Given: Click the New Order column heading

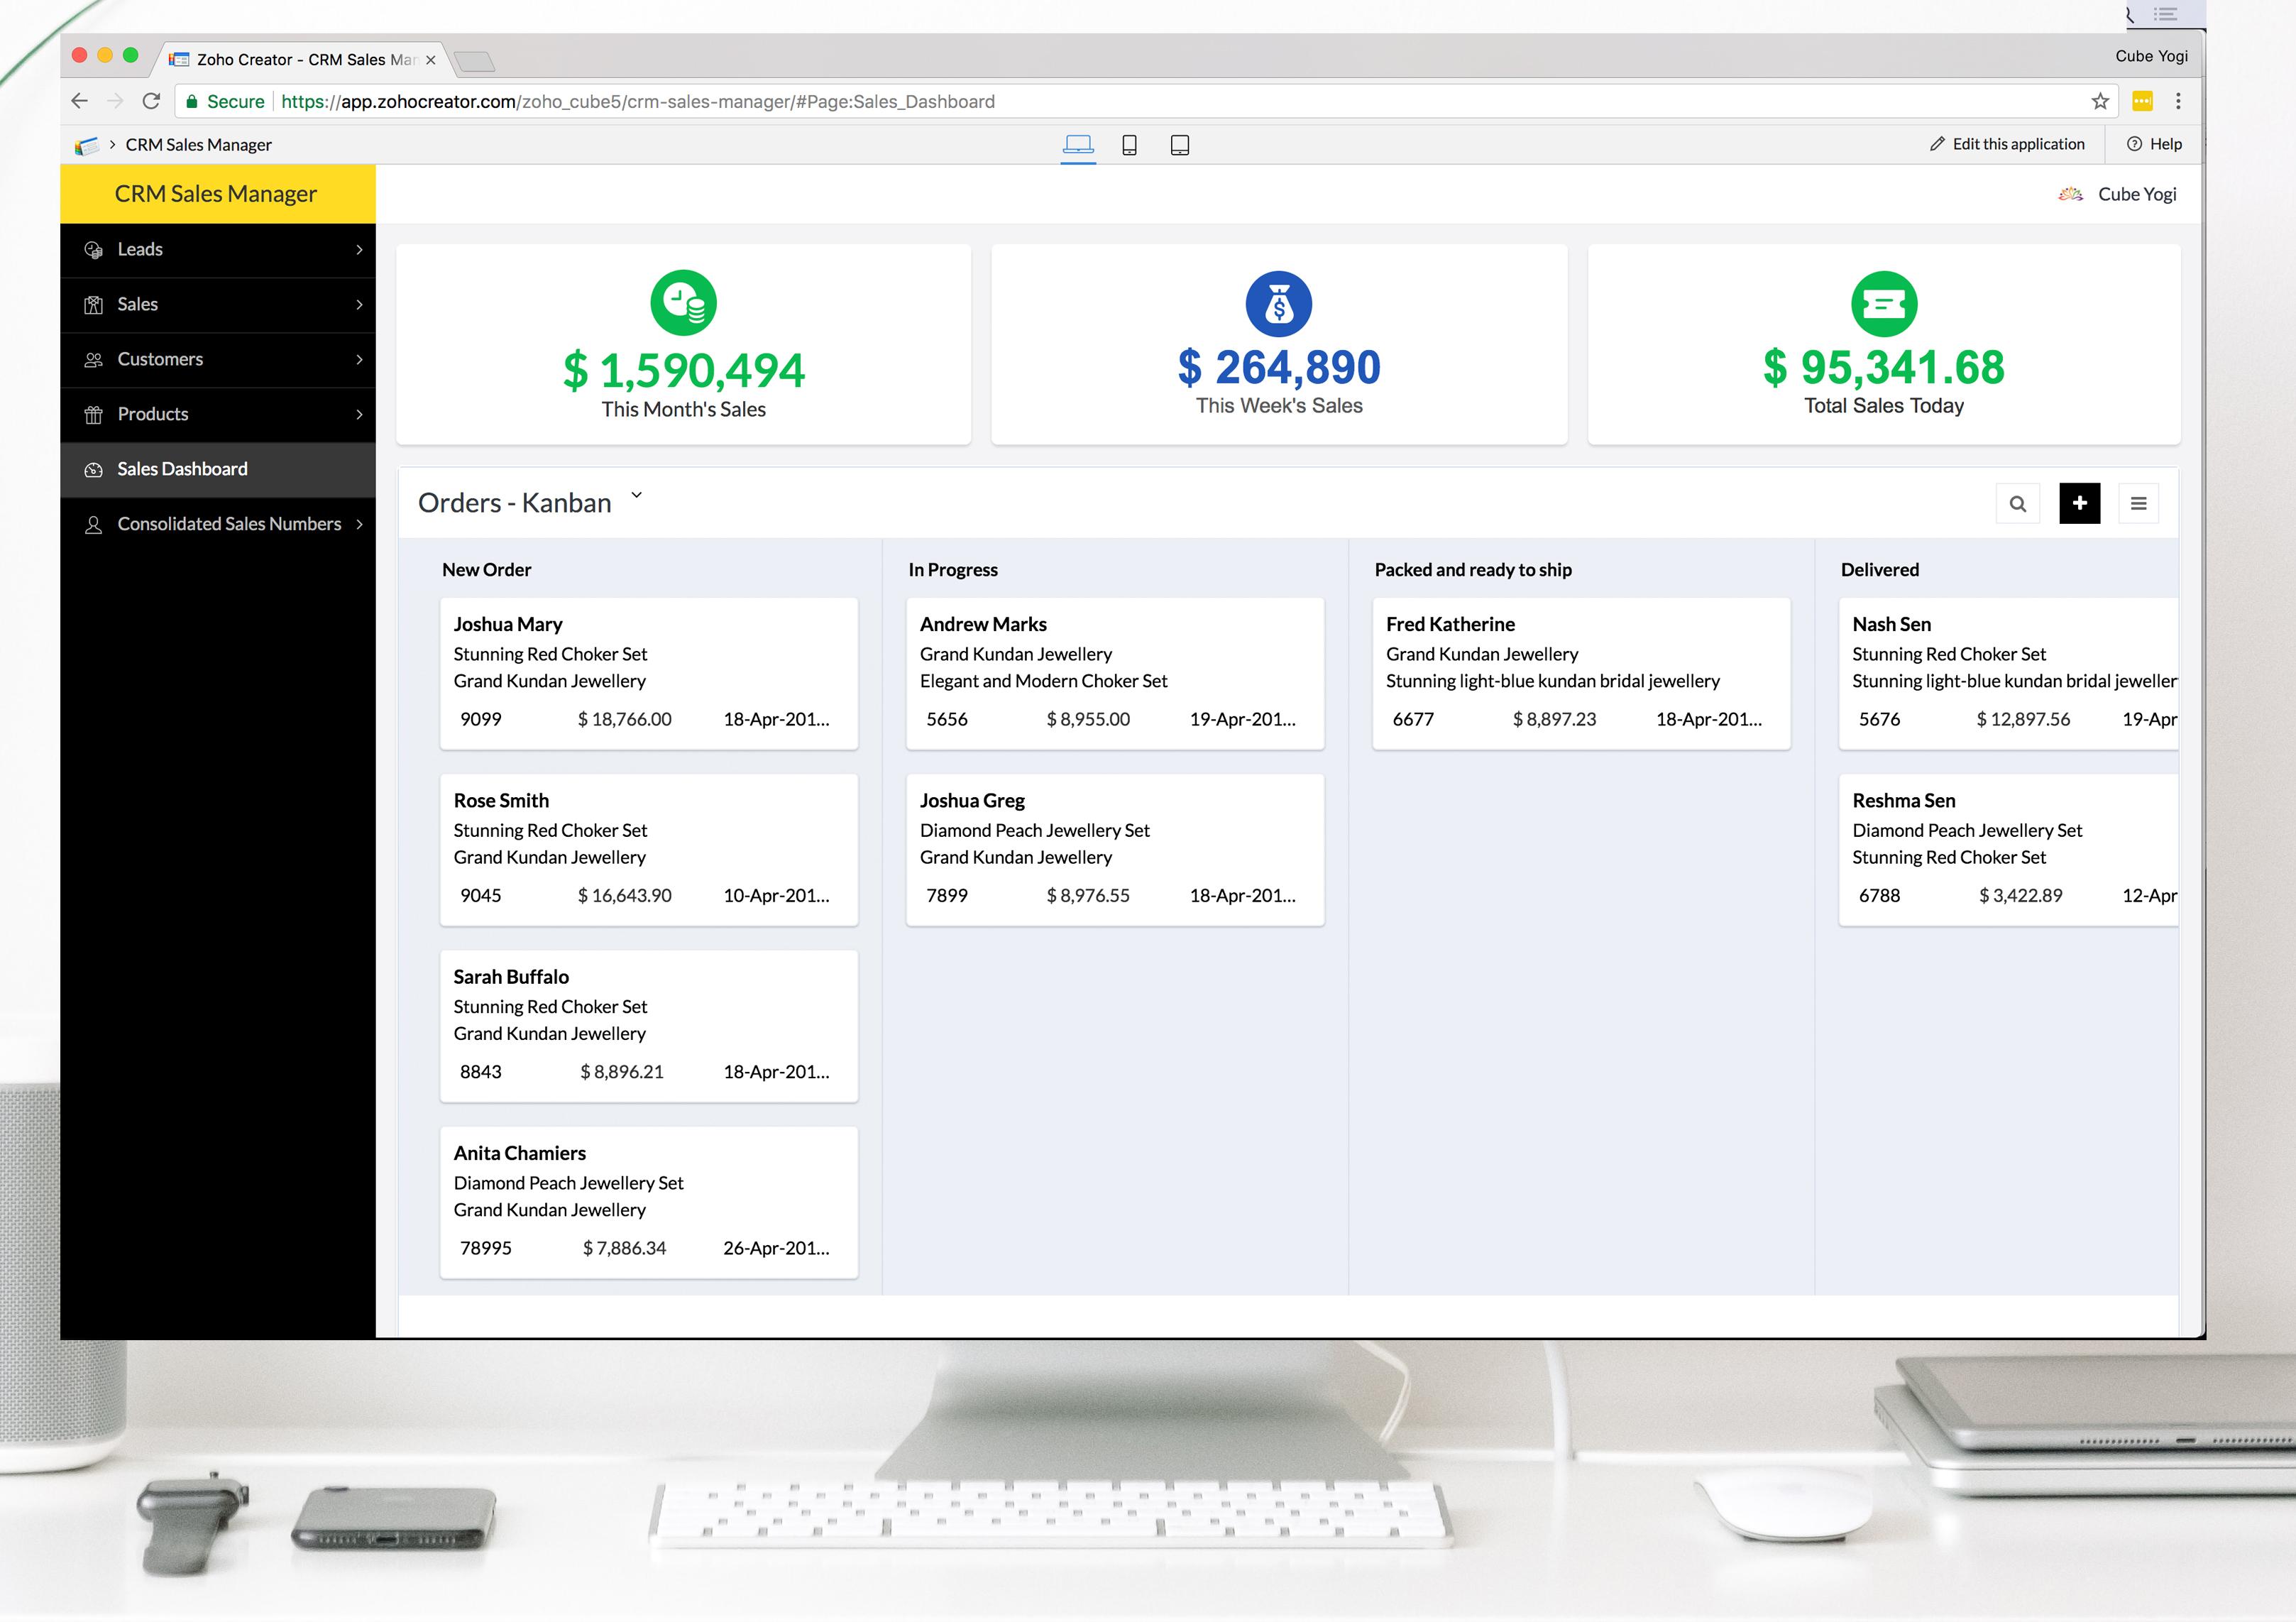Looking at the screenshot, I should click(x=487, y=570).
